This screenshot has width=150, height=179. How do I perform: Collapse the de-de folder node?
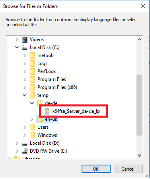tap(32, 103)
